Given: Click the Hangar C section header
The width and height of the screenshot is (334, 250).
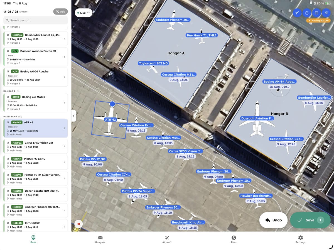Looking at the screenshot, I should pos(11,91).
